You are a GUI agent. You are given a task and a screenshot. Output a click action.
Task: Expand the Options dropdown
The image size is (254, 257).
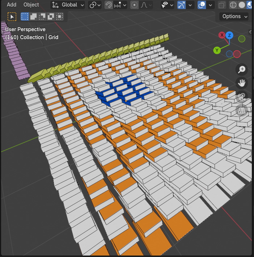click(x=234, y=16)
